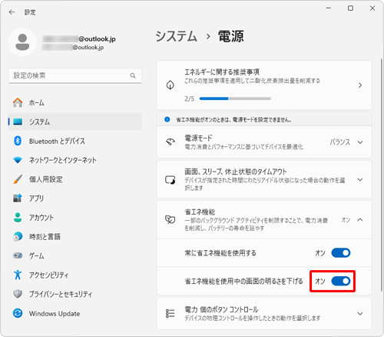
Task: Click the 2/5 energy progress bar
Action: (x=235, y=98)
